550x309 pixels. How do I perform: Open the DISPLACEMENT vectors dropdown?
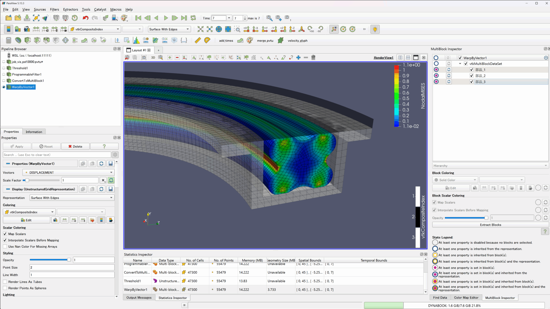(68, 173)
